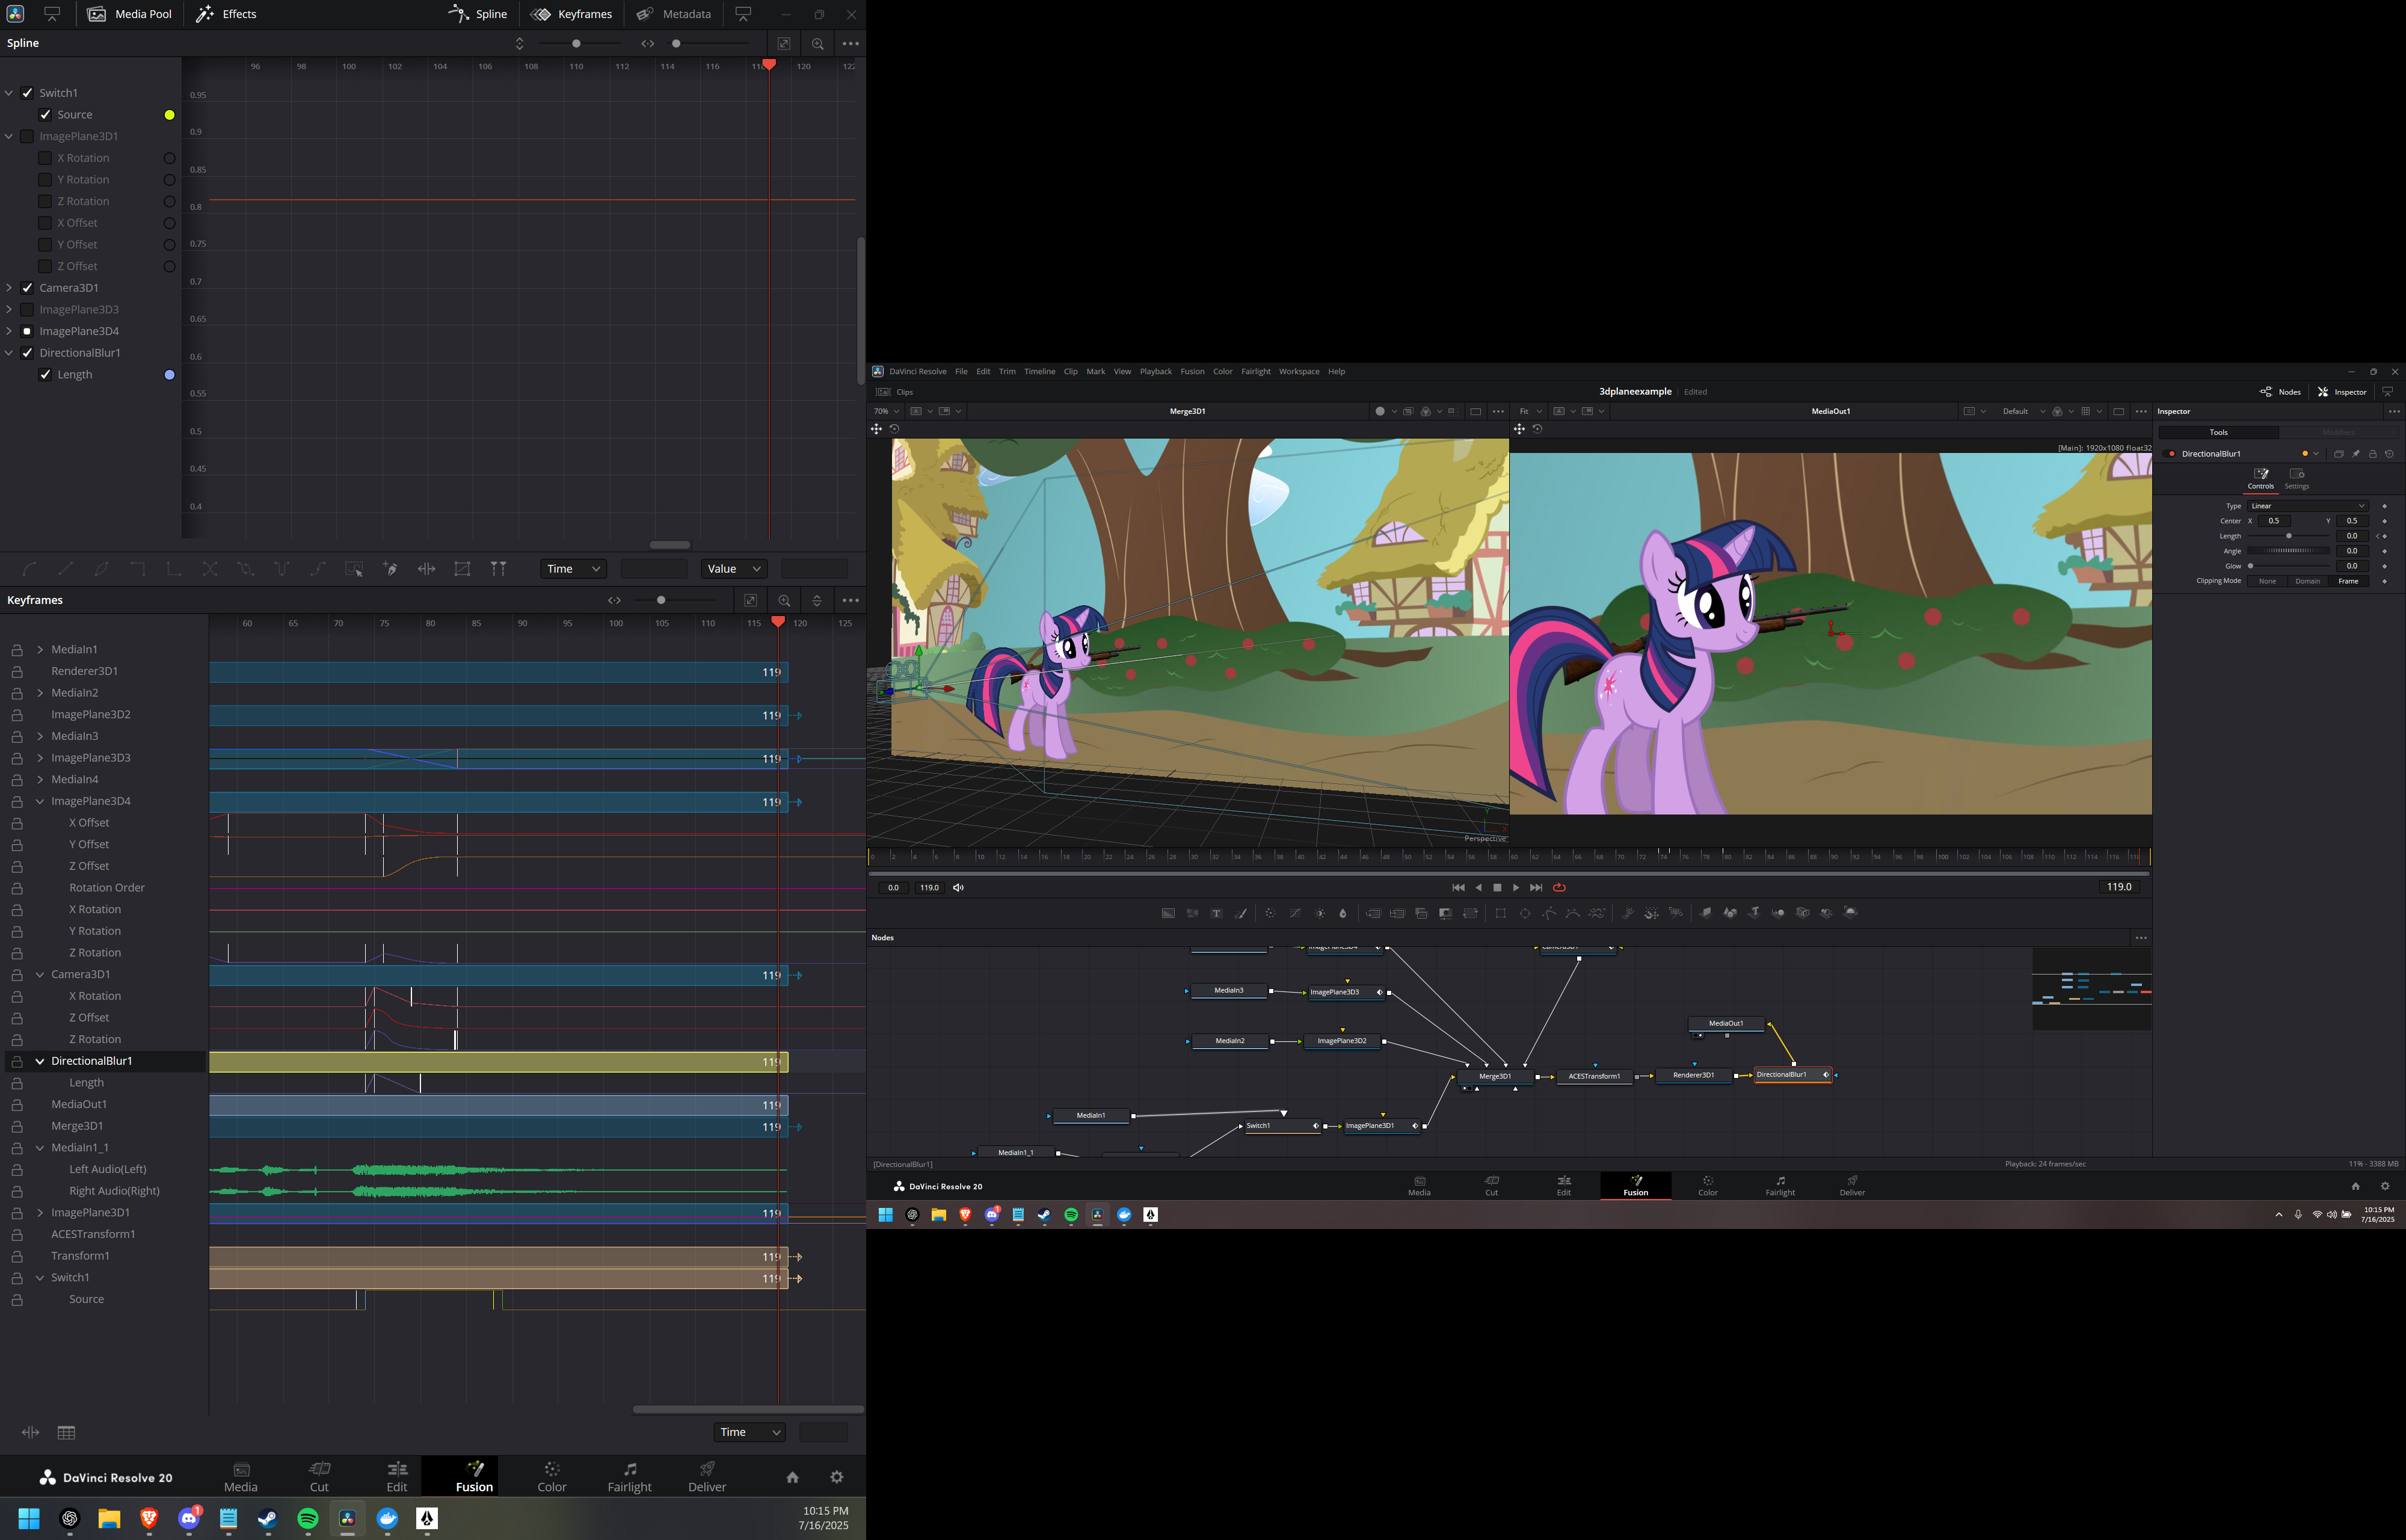2406x1540 pixels.
Task: Open the Type Linear dropdown in Inspector
Action: [x=2307, y=506]
